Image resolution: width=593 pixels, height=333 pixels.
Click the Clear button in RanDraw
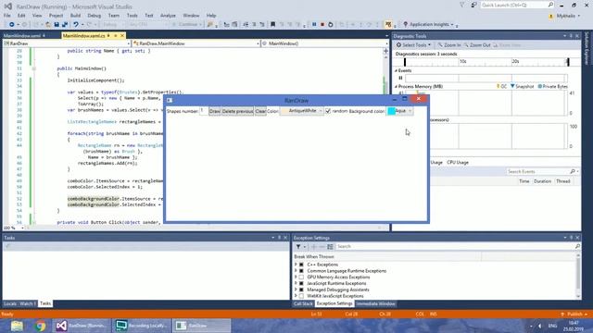tap(260, 111)
